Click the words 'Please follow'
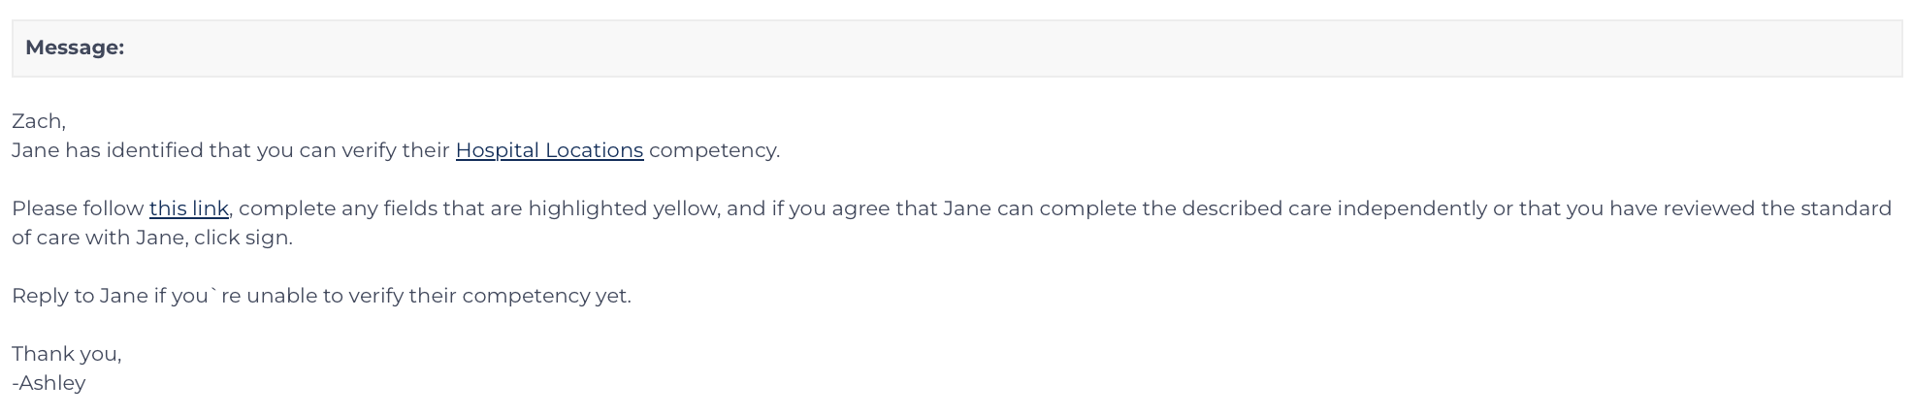The height and width of the screenshot is (415, 1913). pyautogui.click(x=78, y=208)
